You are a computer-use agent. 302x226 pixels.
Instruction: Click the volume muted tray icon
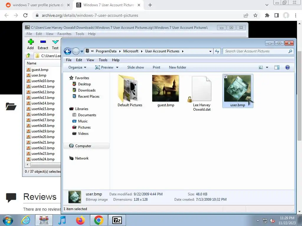272,221
